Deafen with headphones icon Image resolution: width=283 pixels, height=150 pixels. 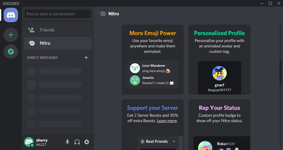click(x=77, y=142)
